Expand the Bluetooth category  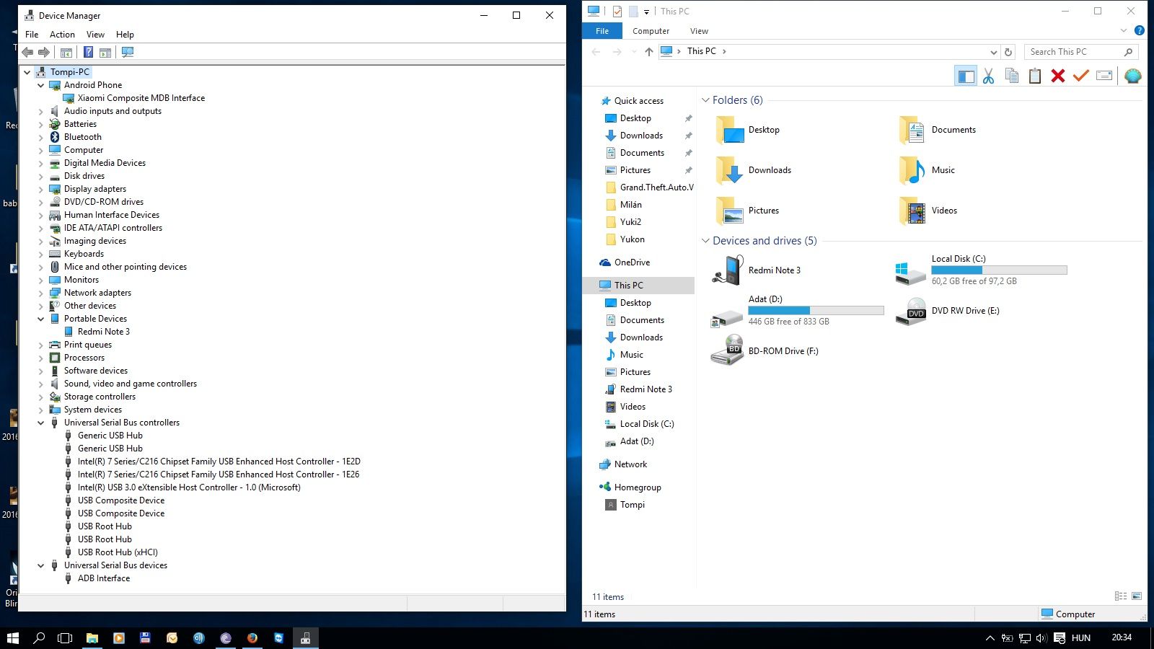[40, 137]
